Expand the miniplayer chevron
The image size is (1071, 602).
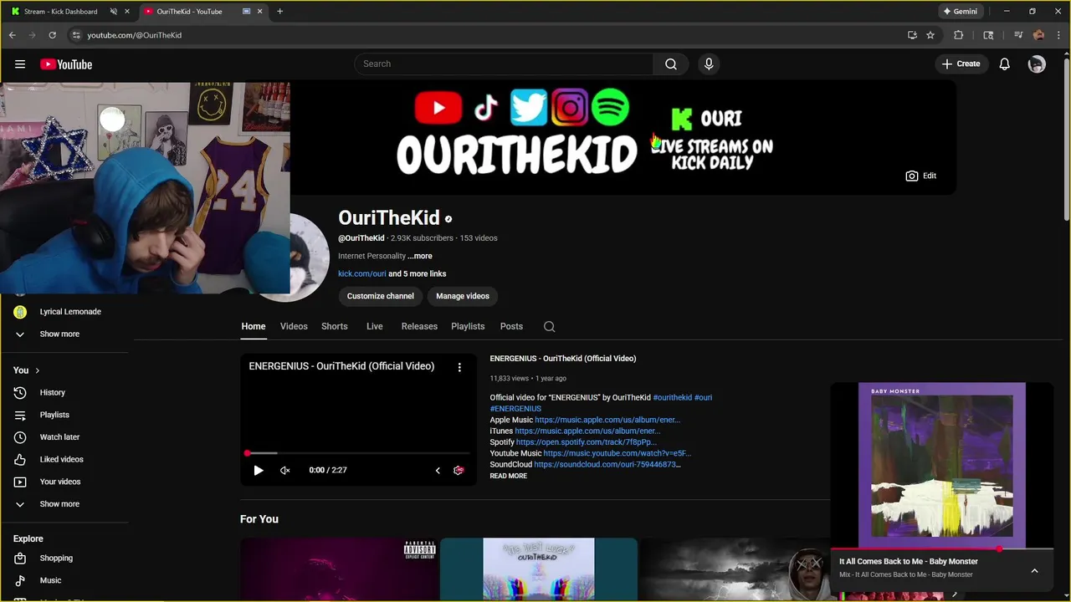1034,571
